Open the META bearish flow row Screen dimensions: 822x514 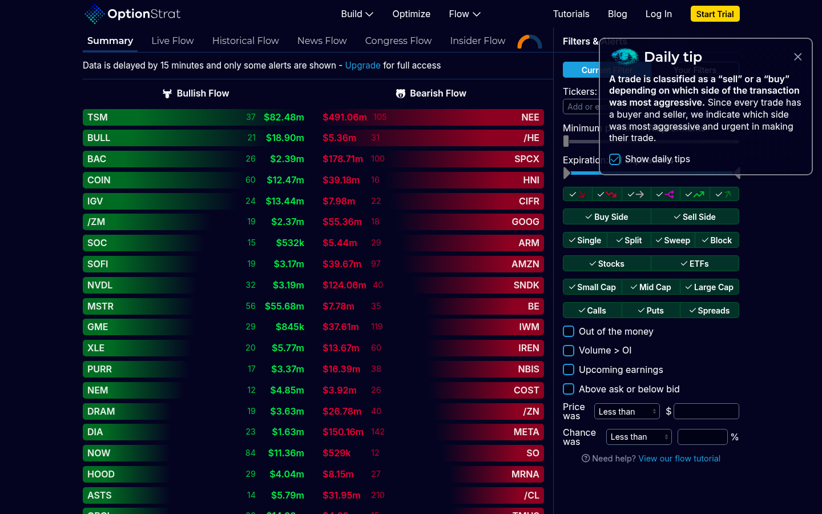(432, 432)
